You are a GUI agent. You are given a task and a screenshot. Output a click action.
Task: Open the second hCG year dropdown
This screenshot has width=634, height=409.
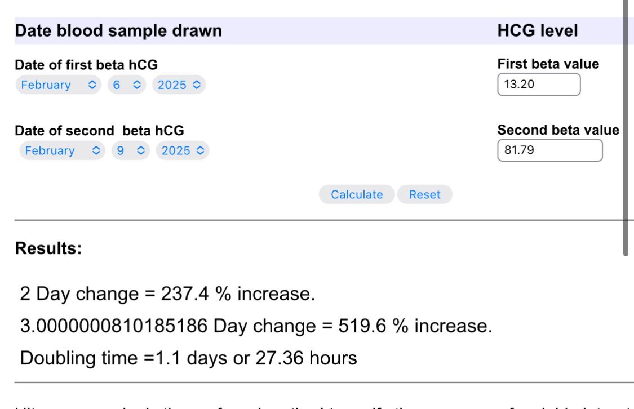click(x=182, y=151)
